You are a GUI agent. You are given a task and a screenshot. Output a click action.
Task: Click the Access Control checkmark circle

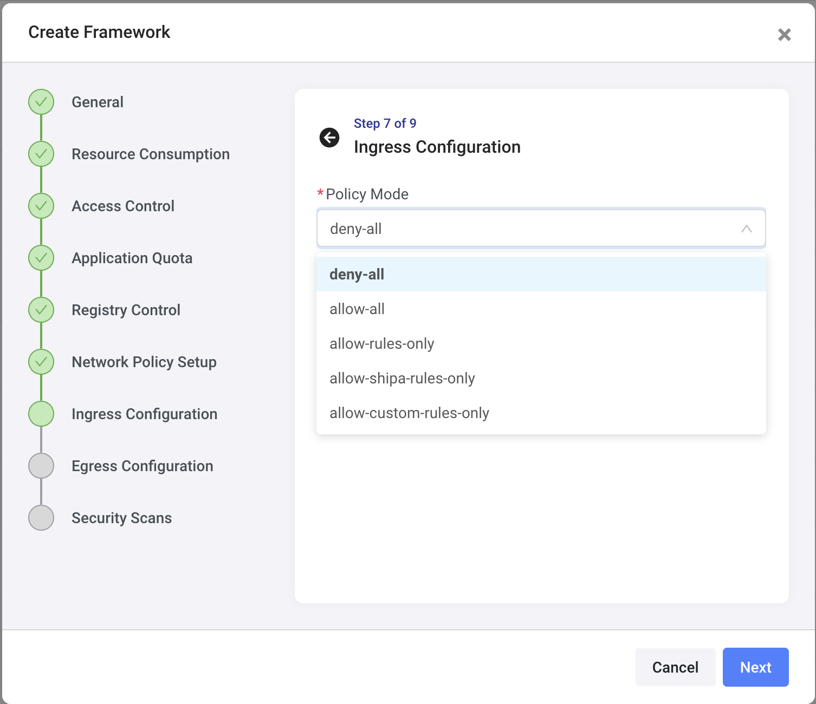(41, 206)
